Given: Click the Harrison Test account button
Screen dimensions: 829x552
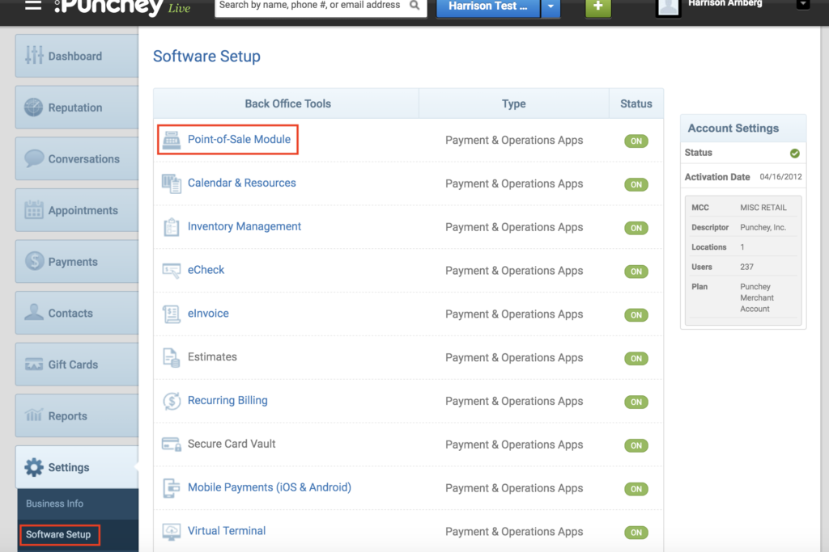Looking at the screenshot, I should pyautogui.click(x=488, y=6).
